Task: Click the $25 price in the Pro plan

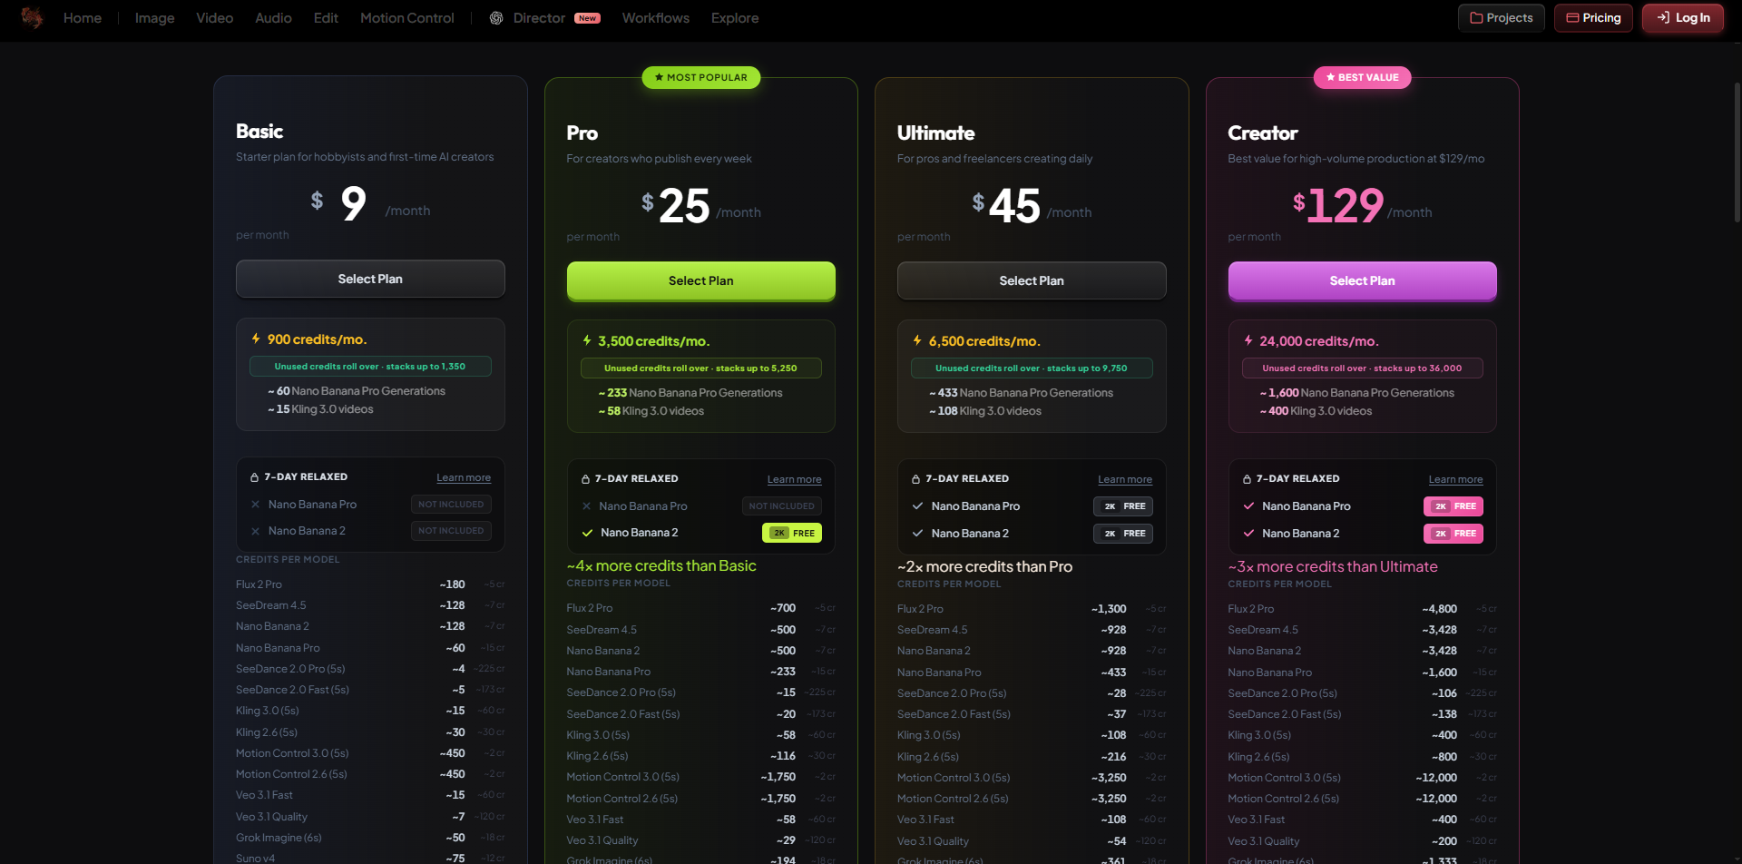Action: (x=676, y=206)
